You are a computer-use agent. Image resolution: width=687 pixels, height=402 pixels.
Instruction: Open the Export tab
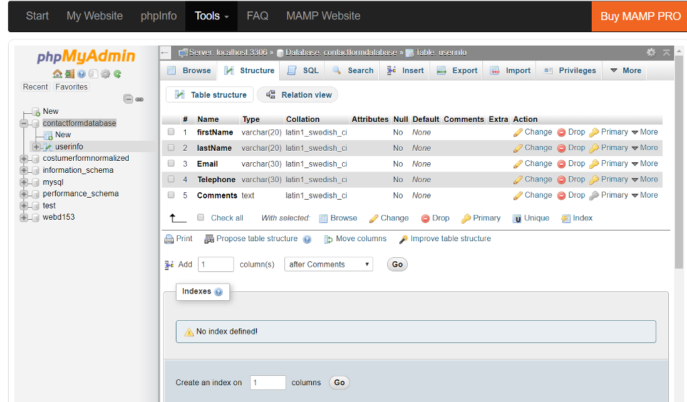coord(457,70)
